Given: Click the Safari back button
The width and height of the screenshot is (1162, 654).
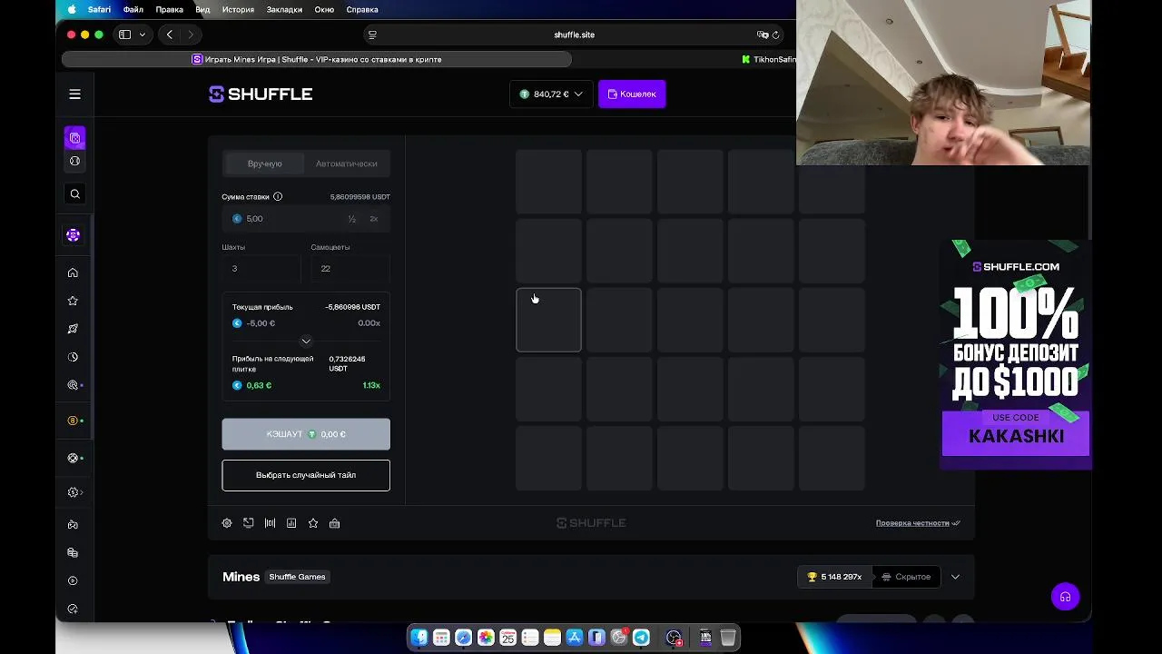Looking at the screenshot, I should tap(170, 35).
